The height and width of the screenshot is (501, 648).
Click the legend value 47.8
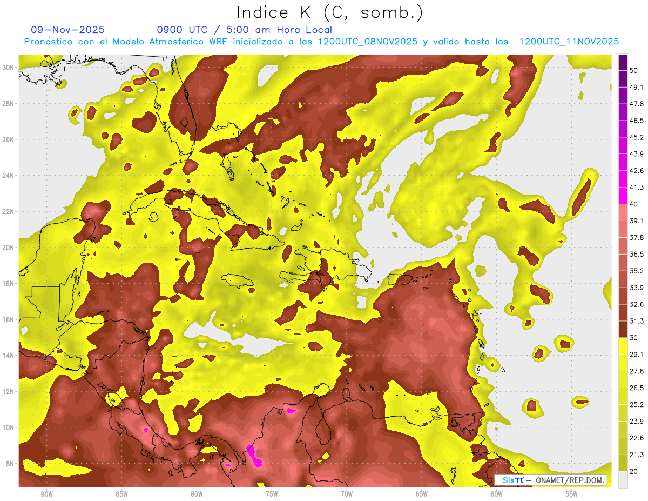click(x=637, y=104)
